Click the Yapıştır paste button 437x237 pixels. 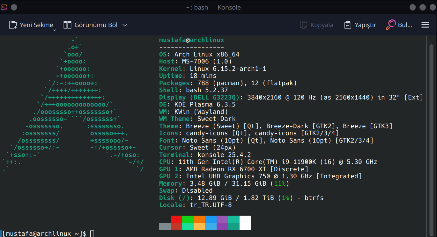[360, 25]
